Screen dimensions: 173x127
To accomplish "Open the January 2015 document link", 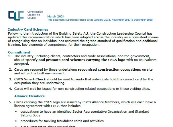I will [x=102, y=20].
